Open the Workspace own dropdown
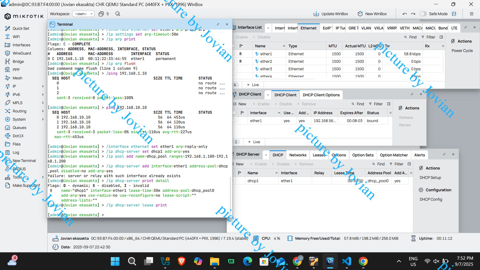Viewport: 480px width, 270px height. point(83,14)
